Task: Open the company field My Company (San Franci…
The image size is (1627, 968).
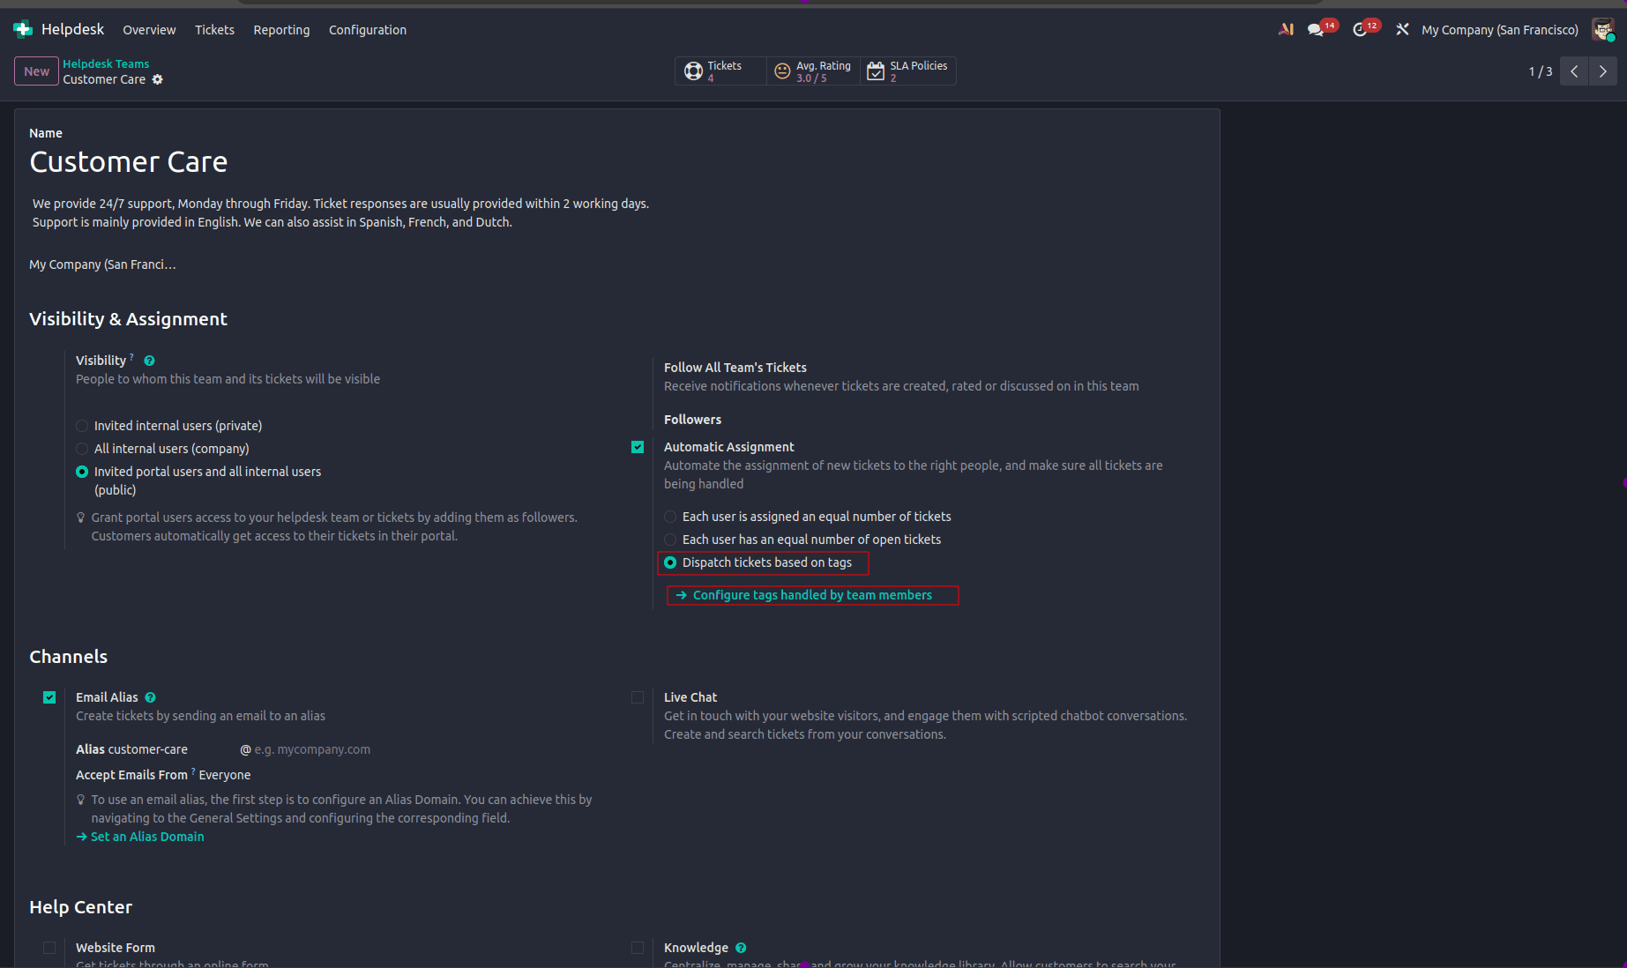Action: (102, 264)
